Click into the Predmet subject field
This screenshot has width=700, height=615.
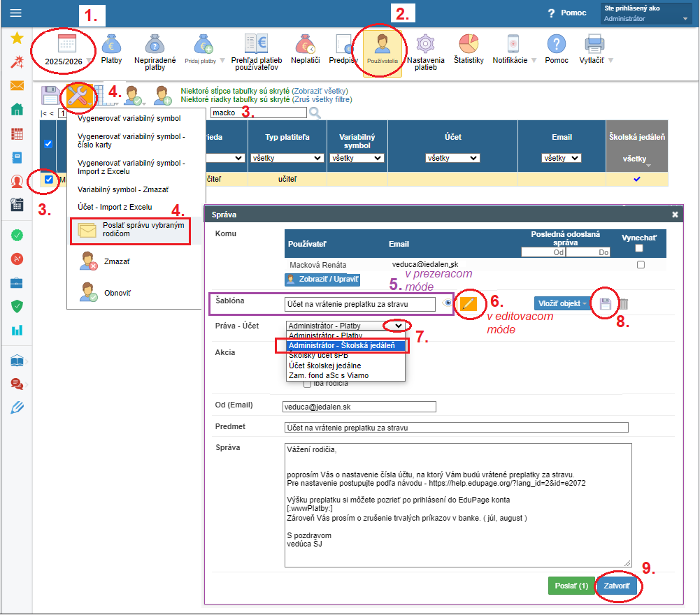456,428
